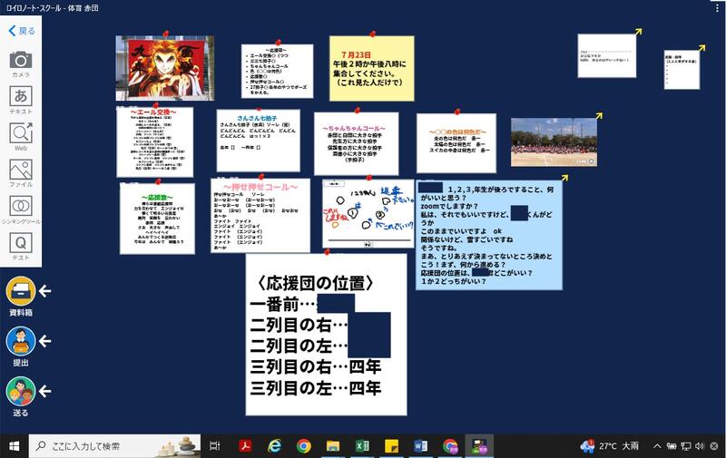
Task: Open the 応援団の位置 large white card
Action: tap(326, 334)
